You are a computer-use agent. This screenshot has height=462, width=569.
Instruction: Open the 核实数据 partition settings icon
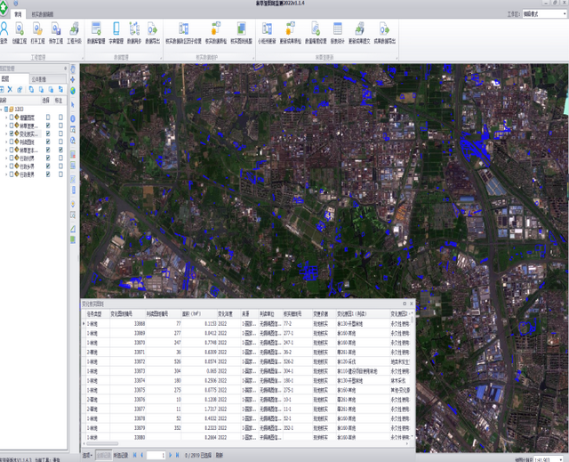(x=184, y=28)
